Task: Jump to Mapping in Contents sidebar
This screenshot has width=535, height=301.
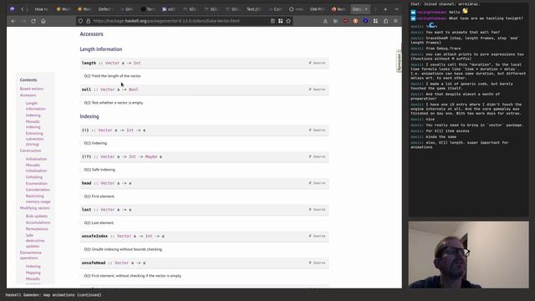Action: 33,273
